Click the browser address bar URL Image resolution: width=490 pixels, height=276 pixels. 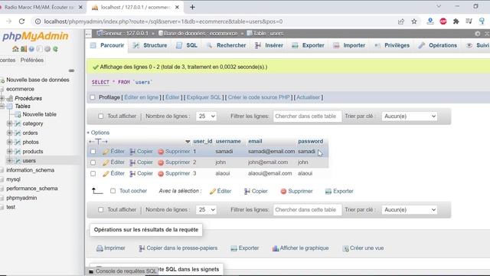(x=163, y=21)
